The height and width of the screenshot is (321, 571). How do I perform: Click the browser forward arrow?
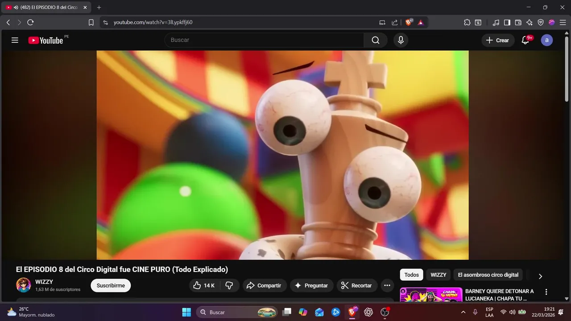(x=19, y=22)
